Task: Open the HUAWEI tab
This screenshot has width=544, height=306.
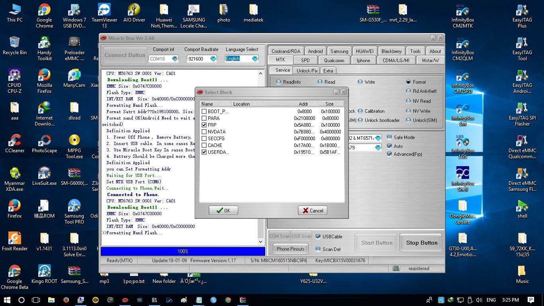Action: click(x=364, y=51)
